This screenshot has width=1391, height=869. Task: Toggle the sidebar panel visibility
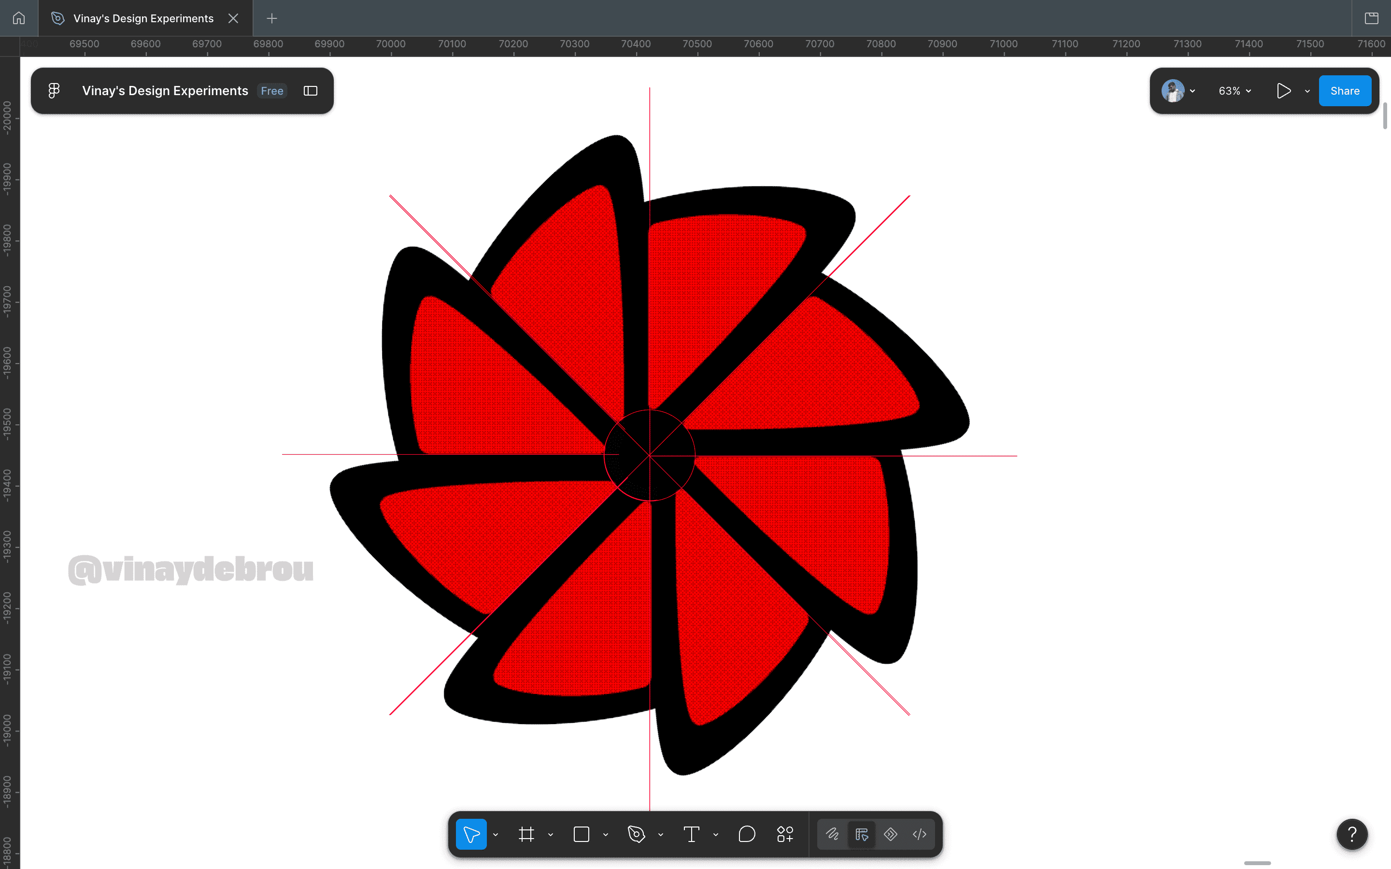[311, 91]
